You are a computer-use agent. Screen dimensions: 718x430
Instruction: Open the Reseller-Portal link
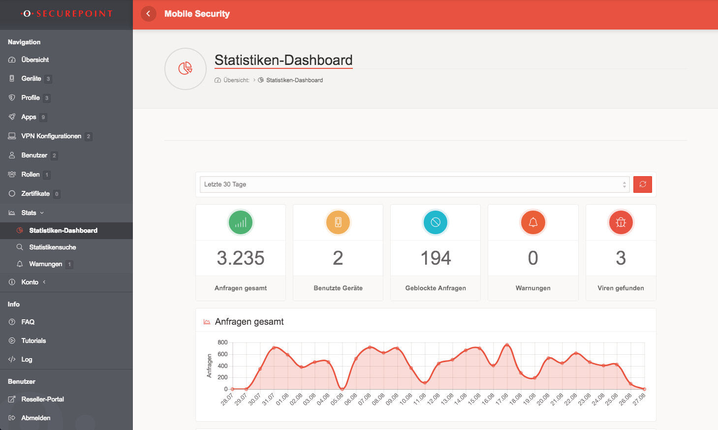tap(42, 399)
